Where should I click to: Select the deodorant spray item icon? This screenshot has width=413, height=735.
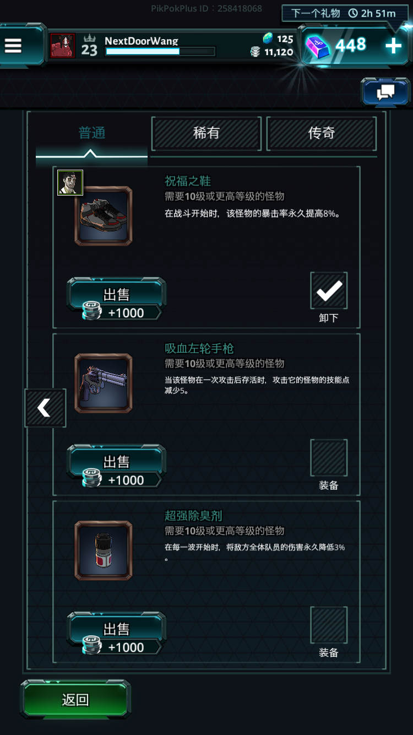pos(104,551)
